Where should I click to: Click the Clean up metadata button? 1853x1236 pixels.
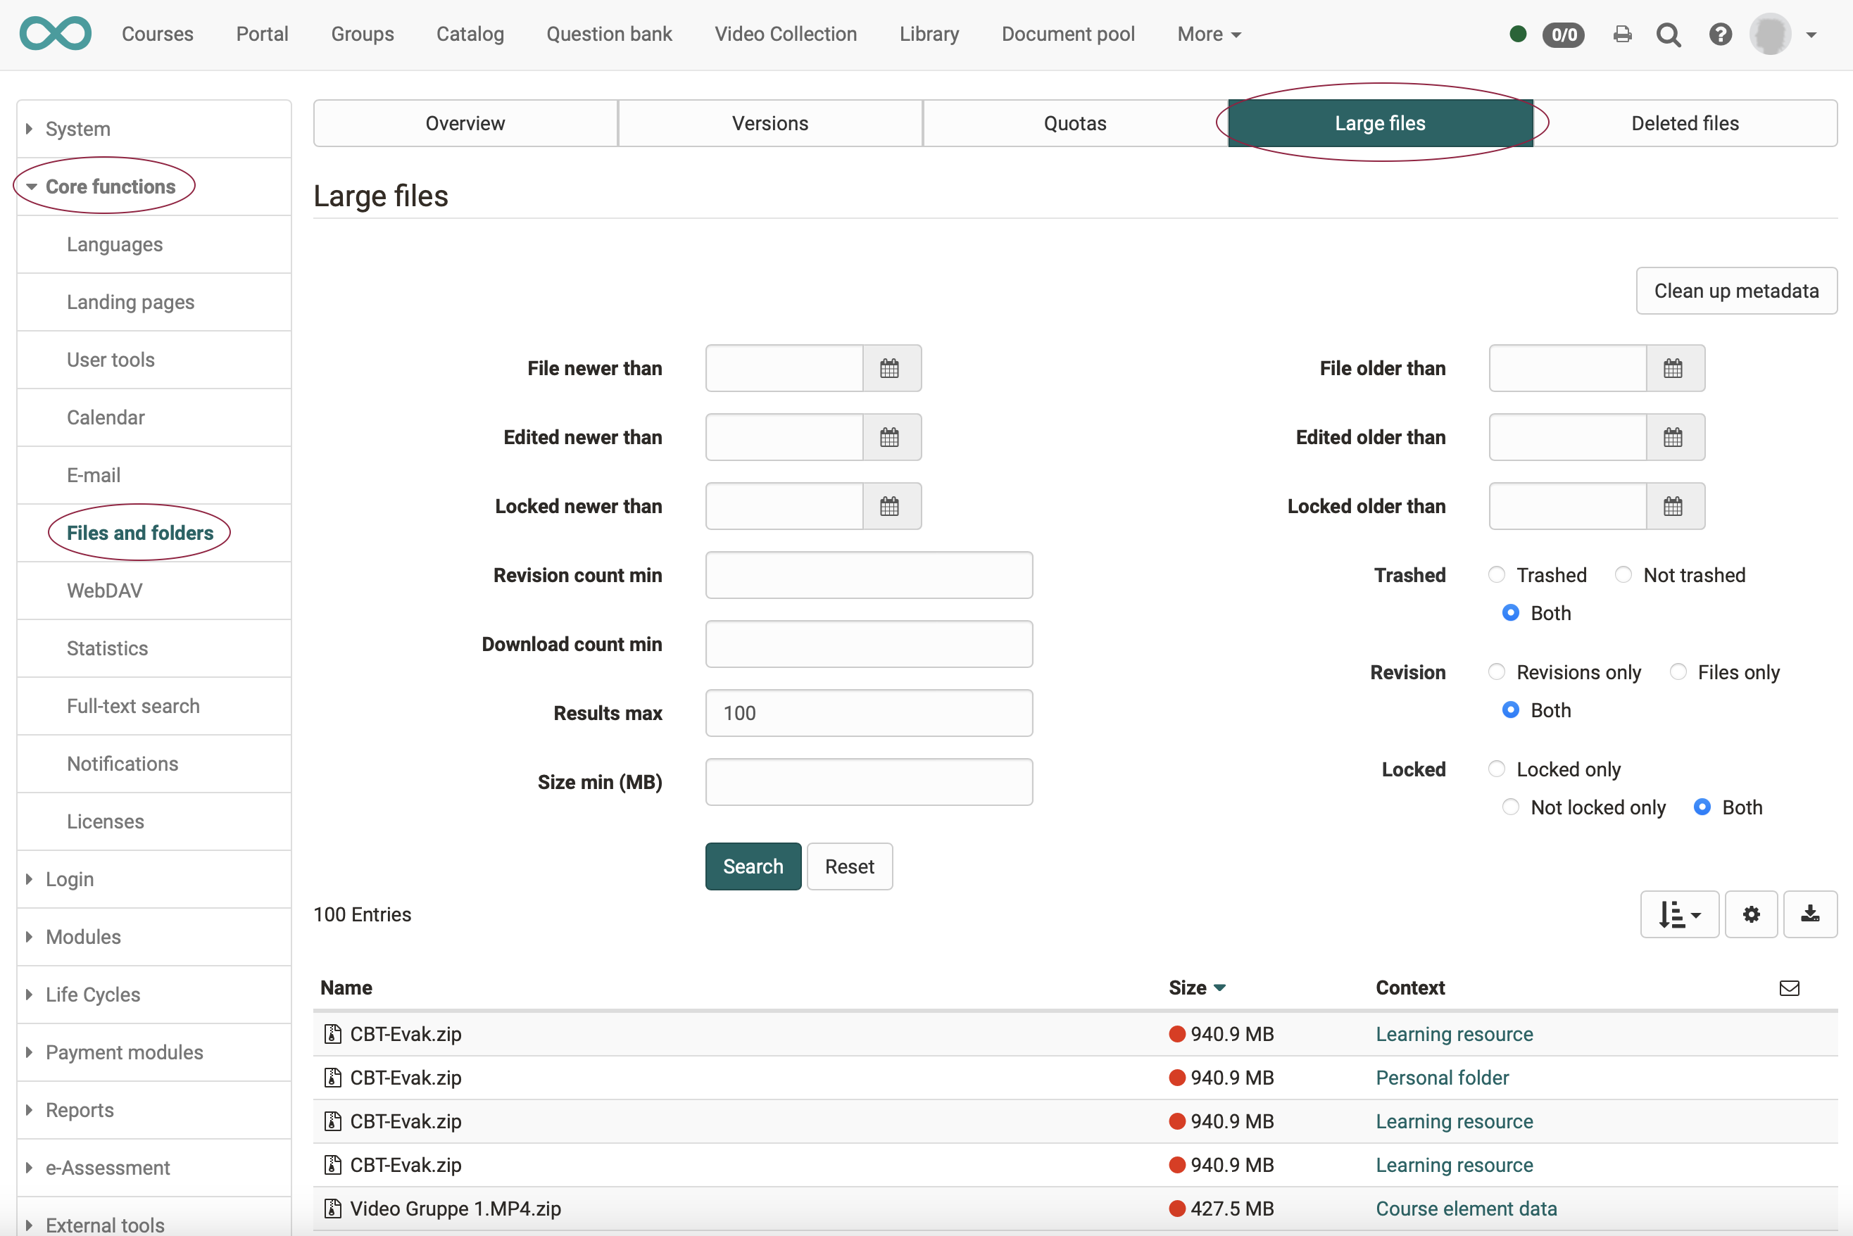coord(1735,291)
